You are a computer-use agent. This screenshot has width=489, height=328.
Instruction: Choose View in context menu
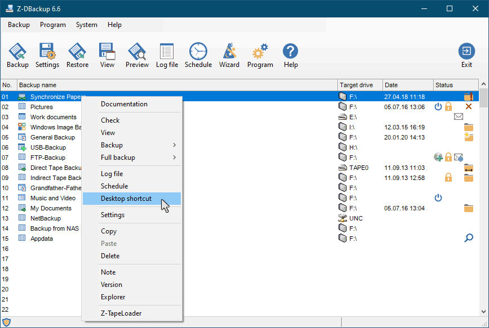pos(132,133)
